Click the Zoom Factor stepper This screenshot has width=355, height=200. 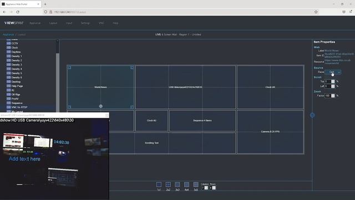333,96
